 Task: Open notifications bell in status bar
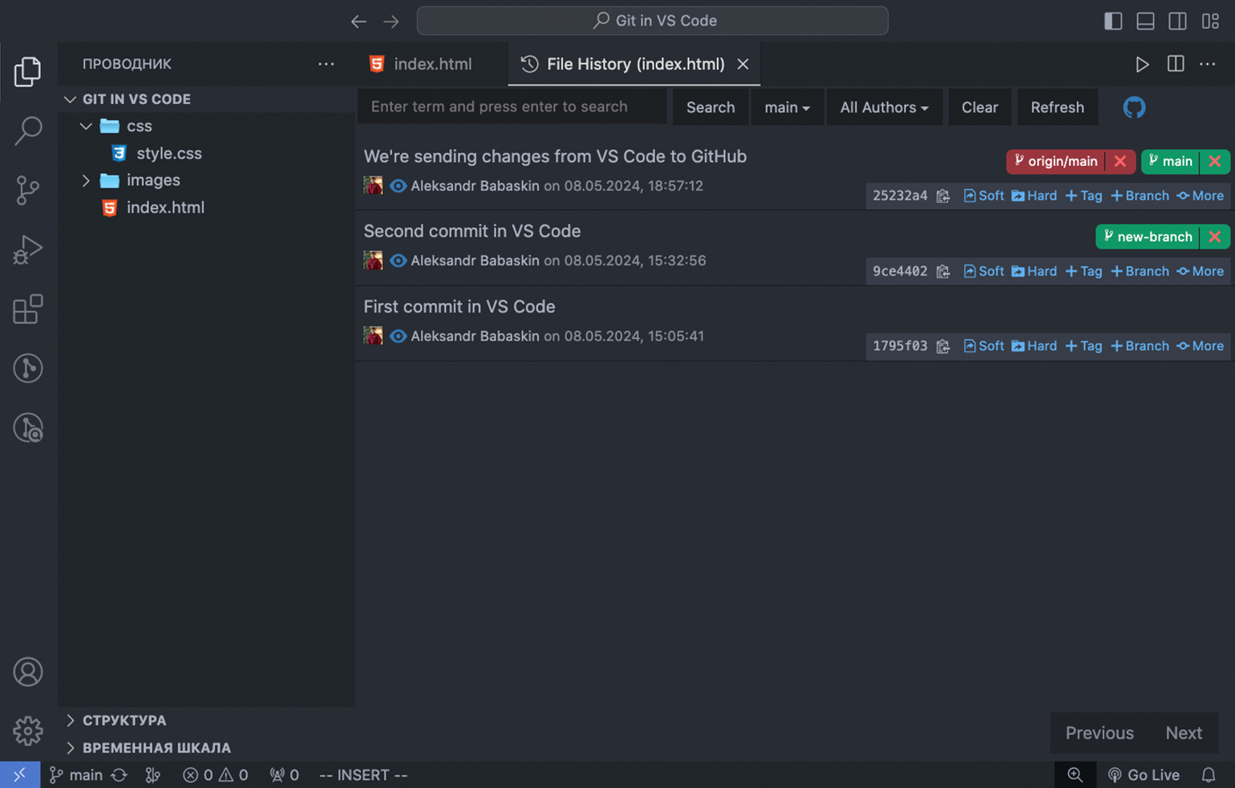point(1208,775)
